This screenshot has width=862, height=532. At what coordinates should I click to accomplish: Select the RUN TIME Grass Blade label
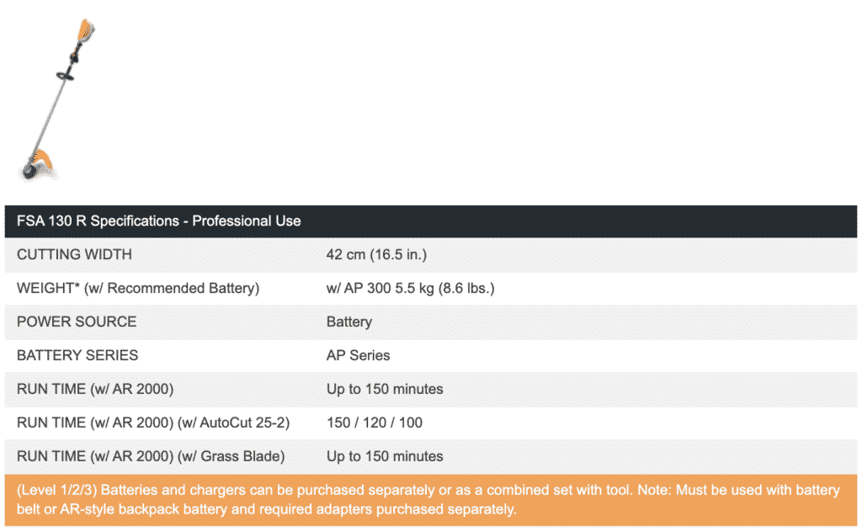coord(151,456)
